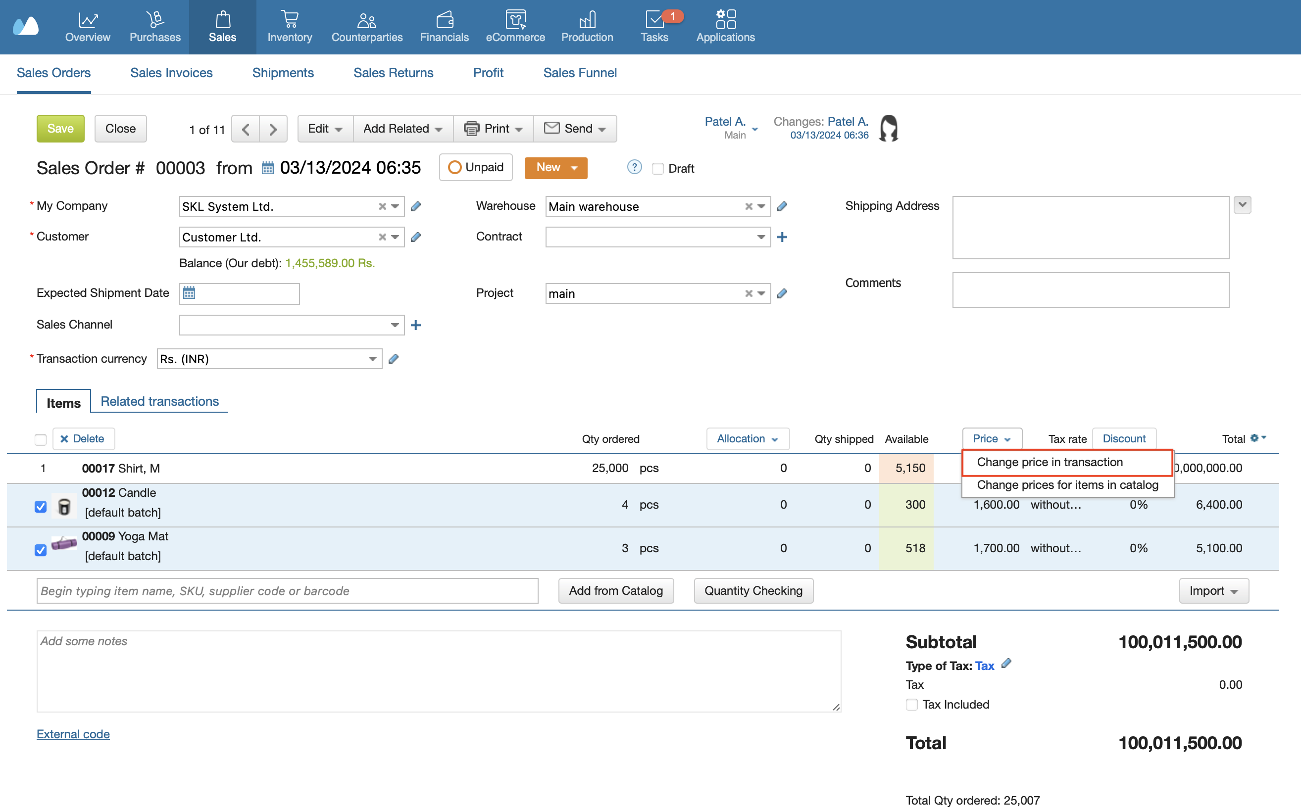
Task: Click the Discount column button
Action: point(1124,439)
